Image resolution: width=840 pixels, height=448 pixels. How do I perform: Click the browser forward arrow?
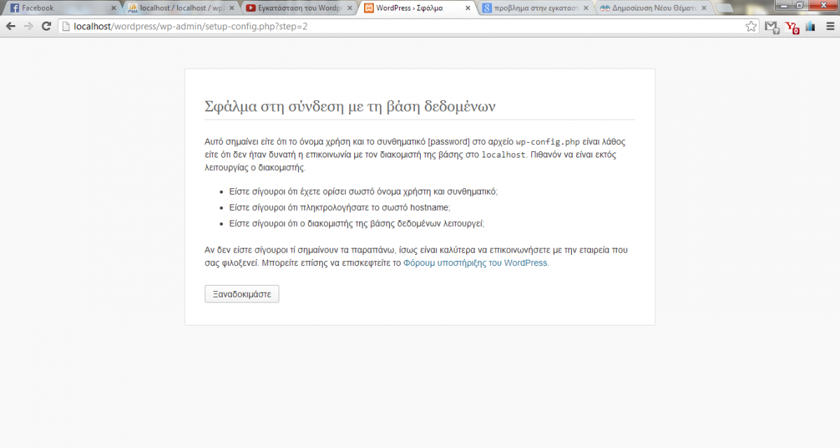[x=28, y=26]
